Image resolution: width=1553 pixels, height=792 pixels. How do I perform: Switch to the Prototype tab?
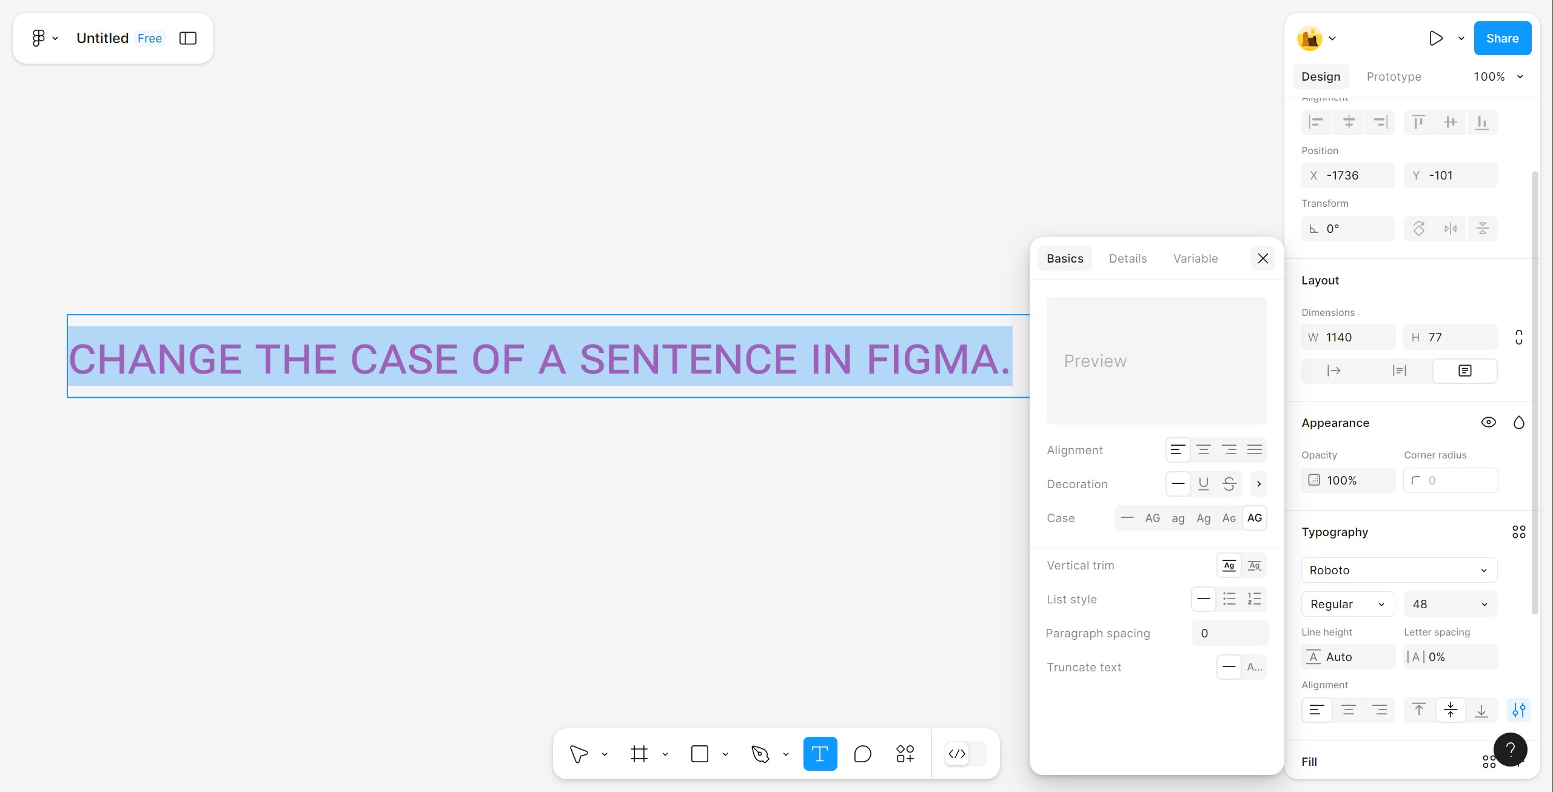(1394, 76)
